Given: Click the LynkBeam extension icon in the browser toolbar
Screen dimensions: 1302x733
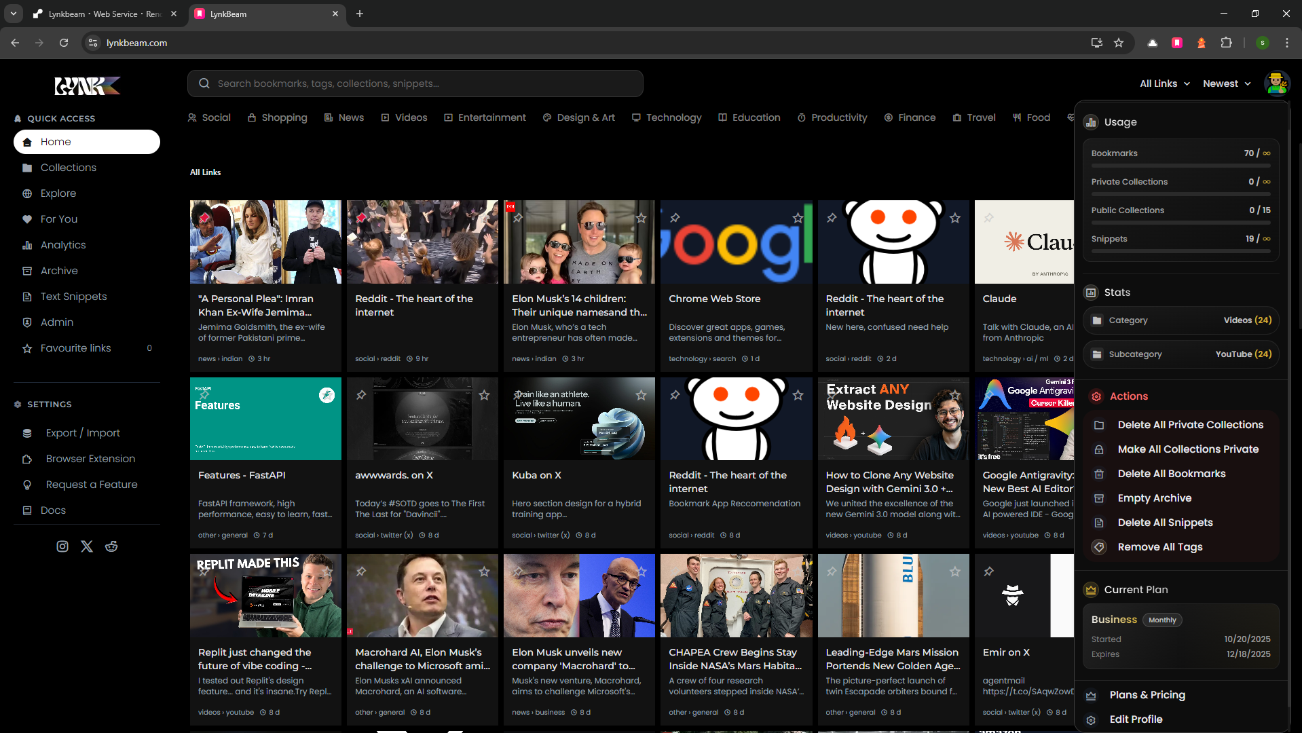Looking at the screenshot, I should point(1177,43).
